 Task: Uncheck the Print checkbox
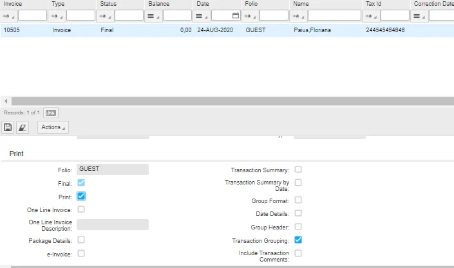click(x=81, y=196)
